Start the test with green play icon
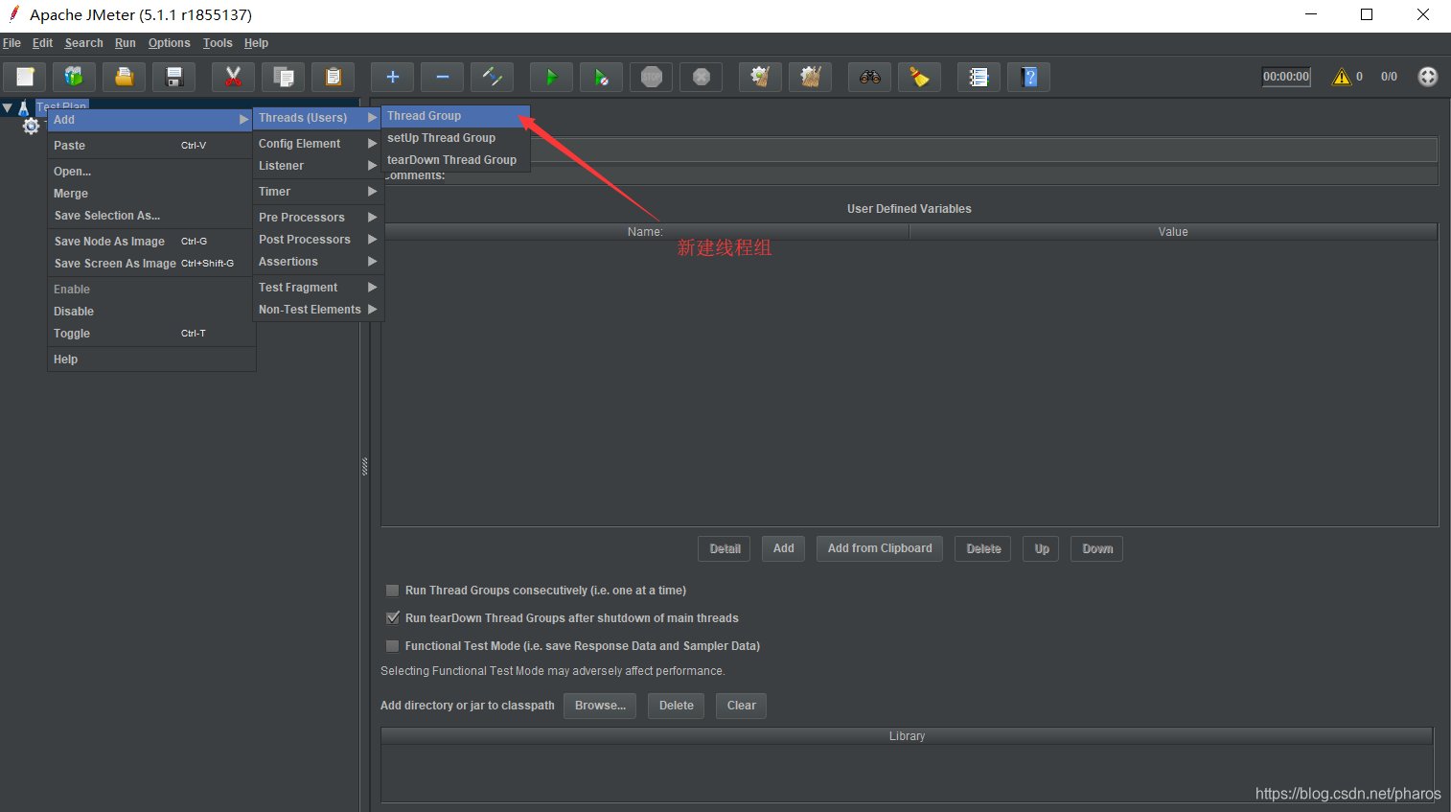Screen dimensions: 1451x812 (551, 77)
